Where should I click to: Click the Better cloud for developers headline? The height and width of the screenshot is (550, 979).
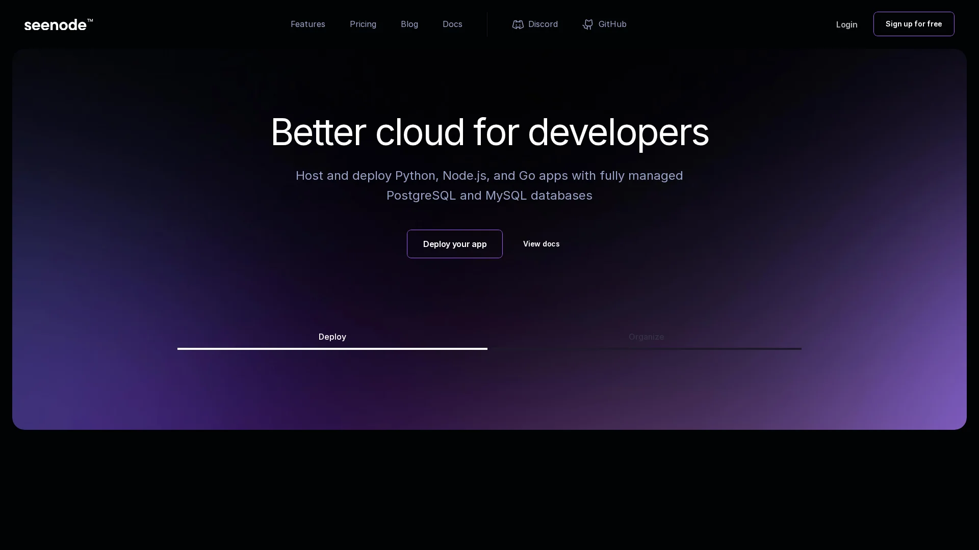click(x=489, y=132)
